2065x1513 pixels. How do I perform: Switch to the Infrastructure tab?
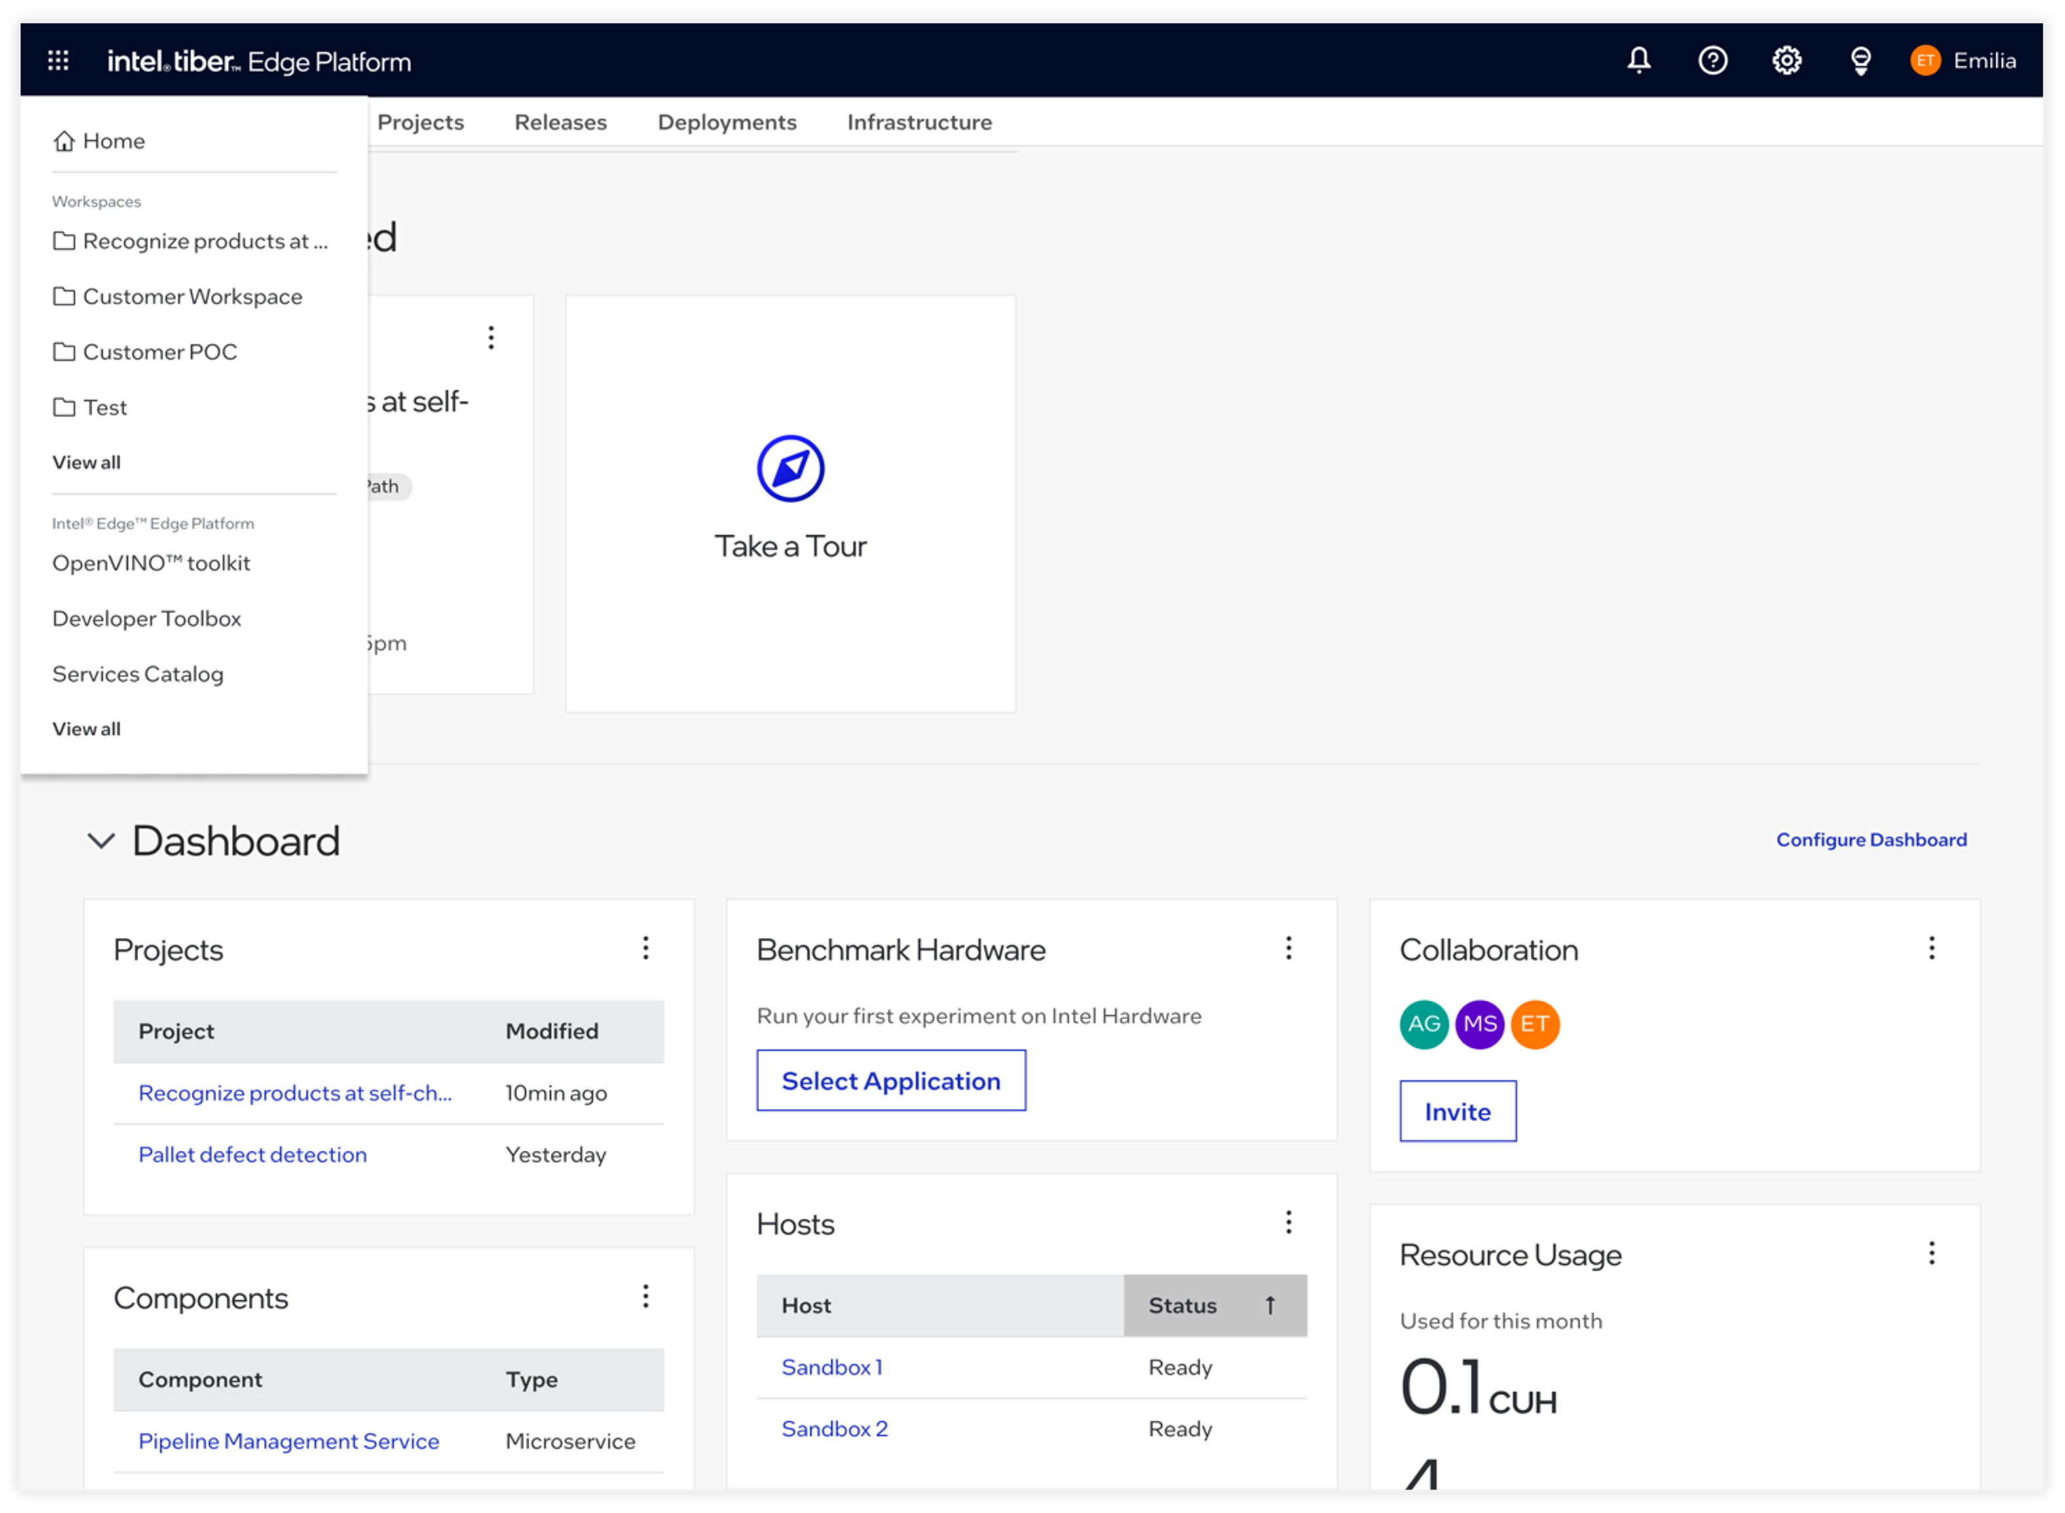(920, 122)
